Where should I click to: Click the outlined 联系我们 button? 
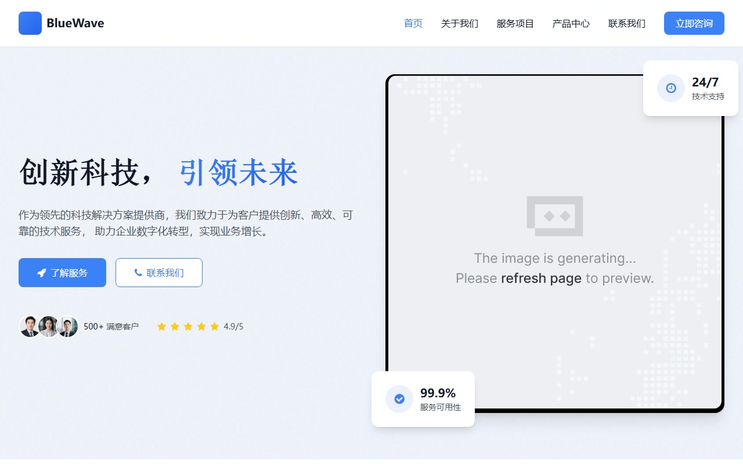coord(159,272)
